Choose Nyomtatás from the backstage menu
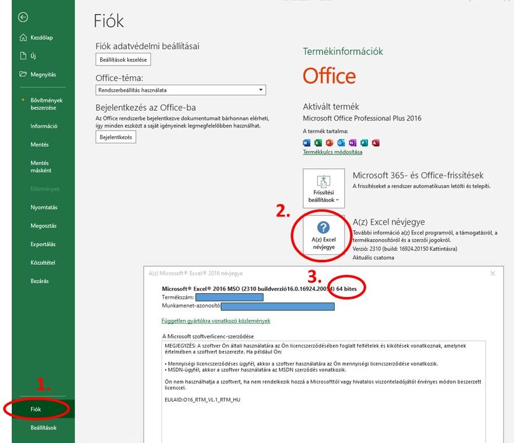 tap(43, 207)
